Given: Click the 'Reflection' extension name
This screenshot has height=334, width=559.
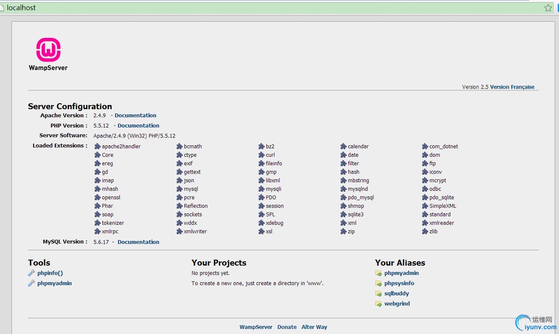Looking at the screenshot, I should pos(196,206).
